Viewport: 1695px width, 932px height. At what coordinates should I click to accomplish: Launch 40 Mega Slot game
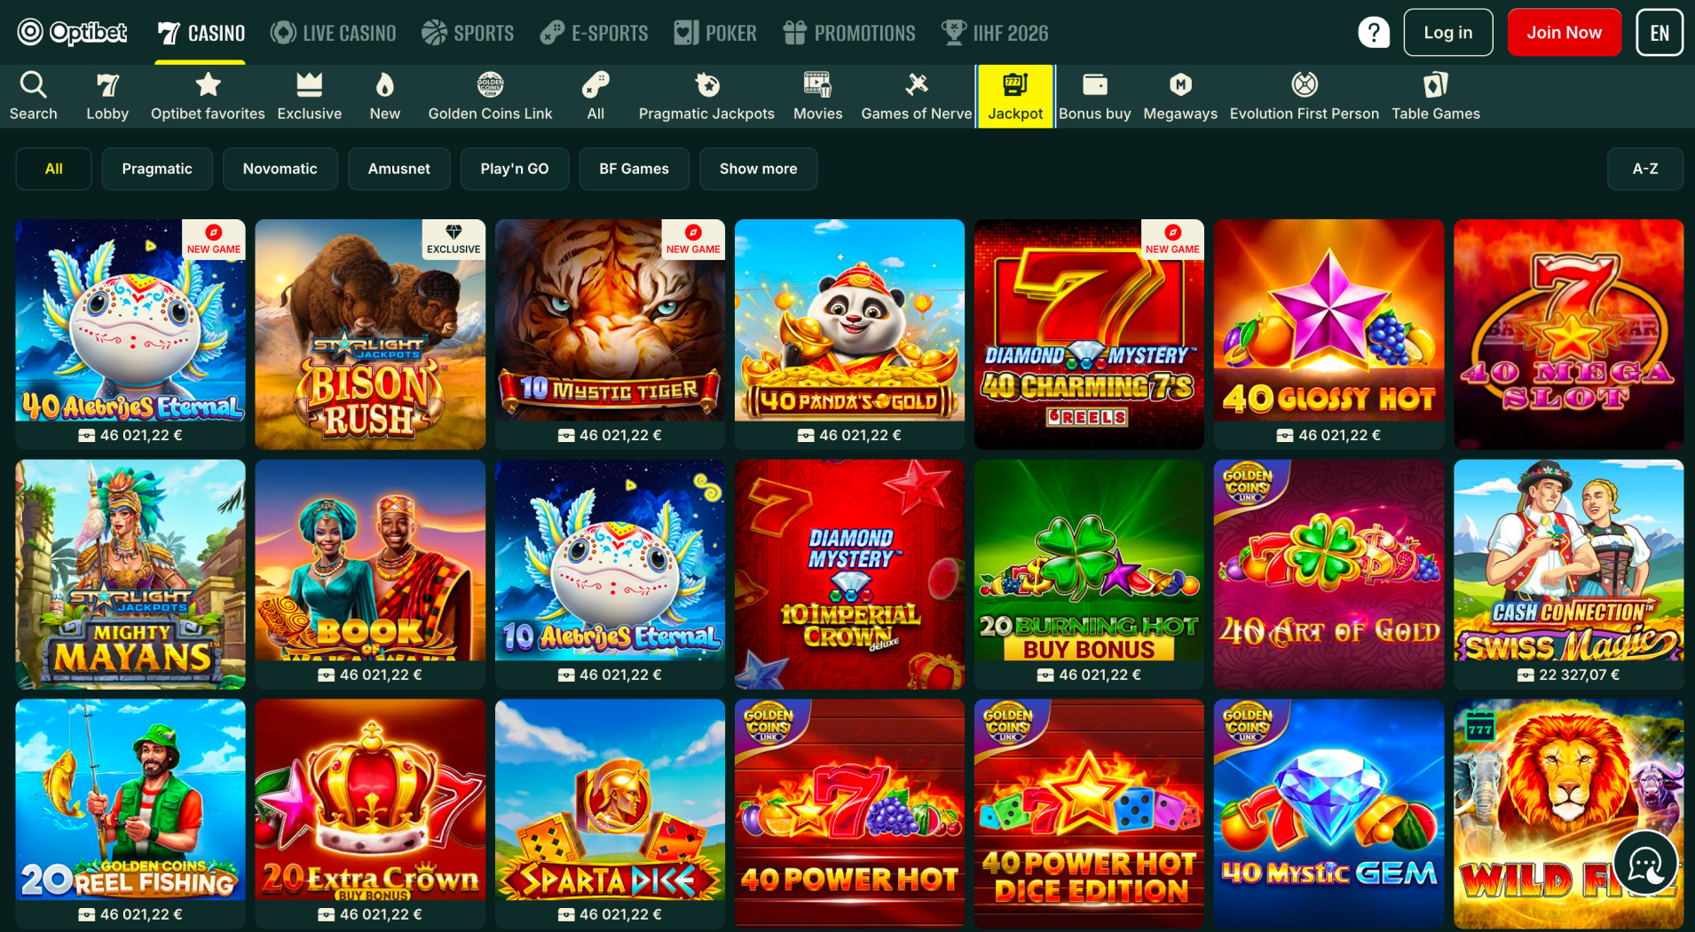[x=1568, y=335]
